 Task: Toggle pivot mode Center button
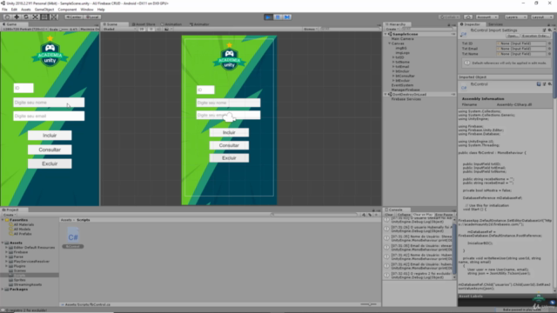pos(74,17)
